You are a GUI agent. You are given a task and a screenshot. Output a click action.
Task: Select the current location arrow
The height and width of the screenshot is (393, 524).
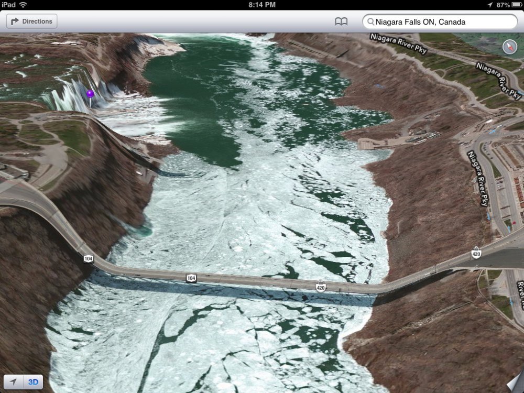point(13,382)
